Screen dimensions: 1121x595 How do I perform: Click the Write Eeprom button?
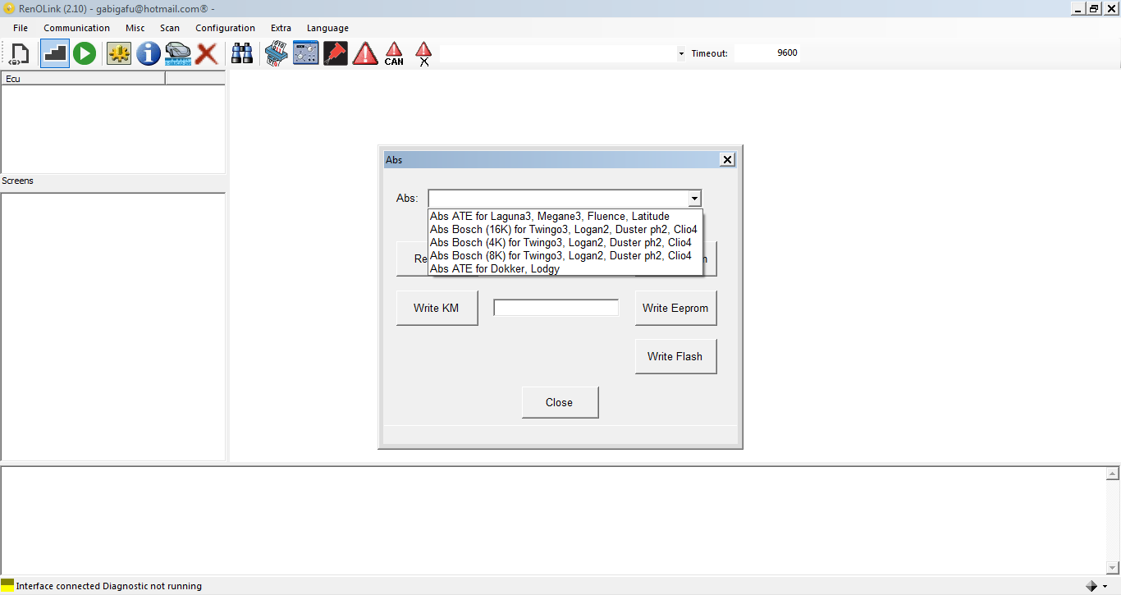click(x=675, y=308)
